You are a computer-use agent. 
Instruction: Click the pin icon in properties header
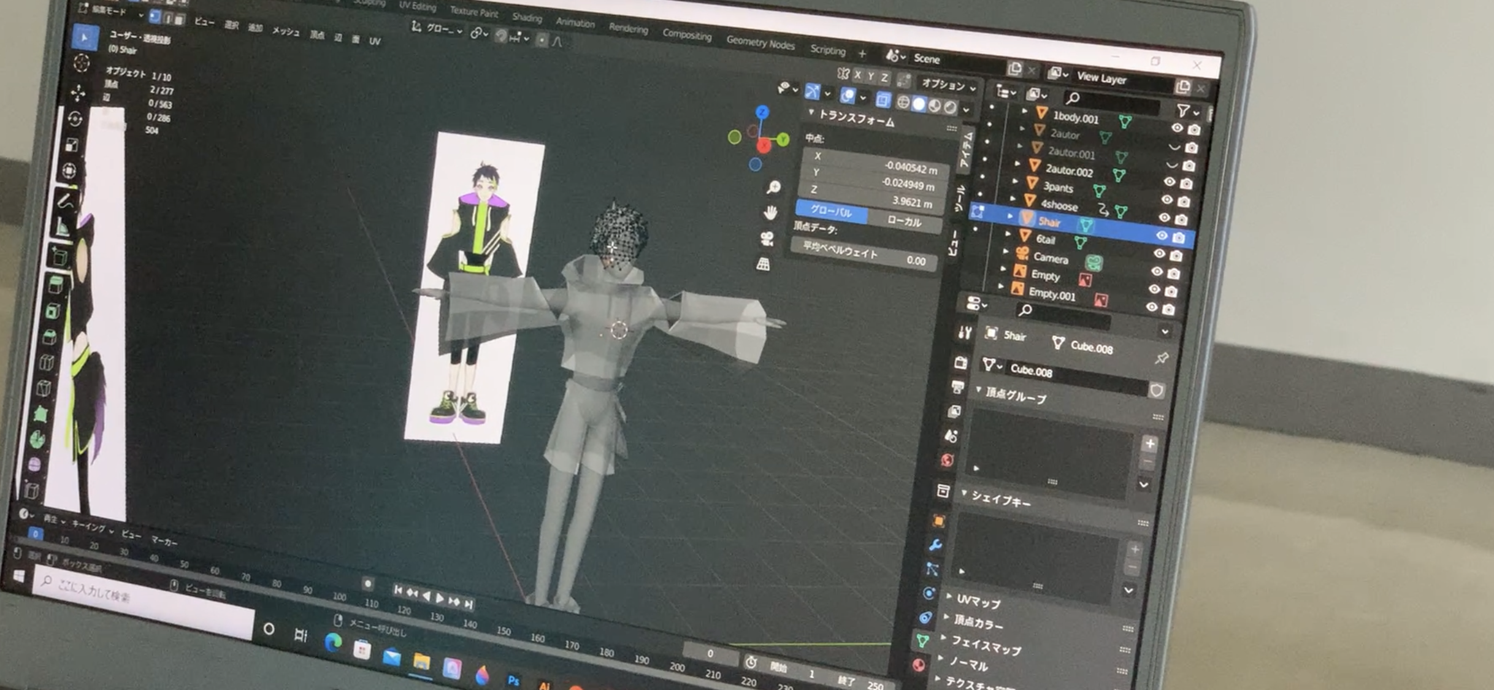click(x=1161, y=358)
